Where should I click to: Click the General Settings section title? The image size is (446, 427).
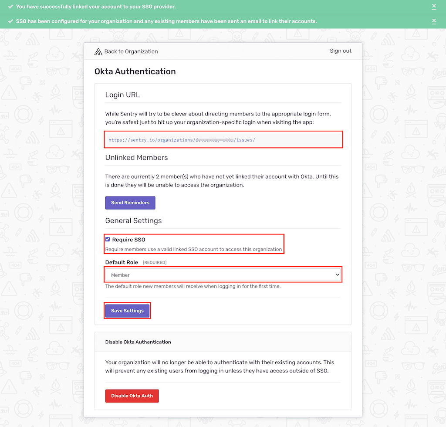133,220
